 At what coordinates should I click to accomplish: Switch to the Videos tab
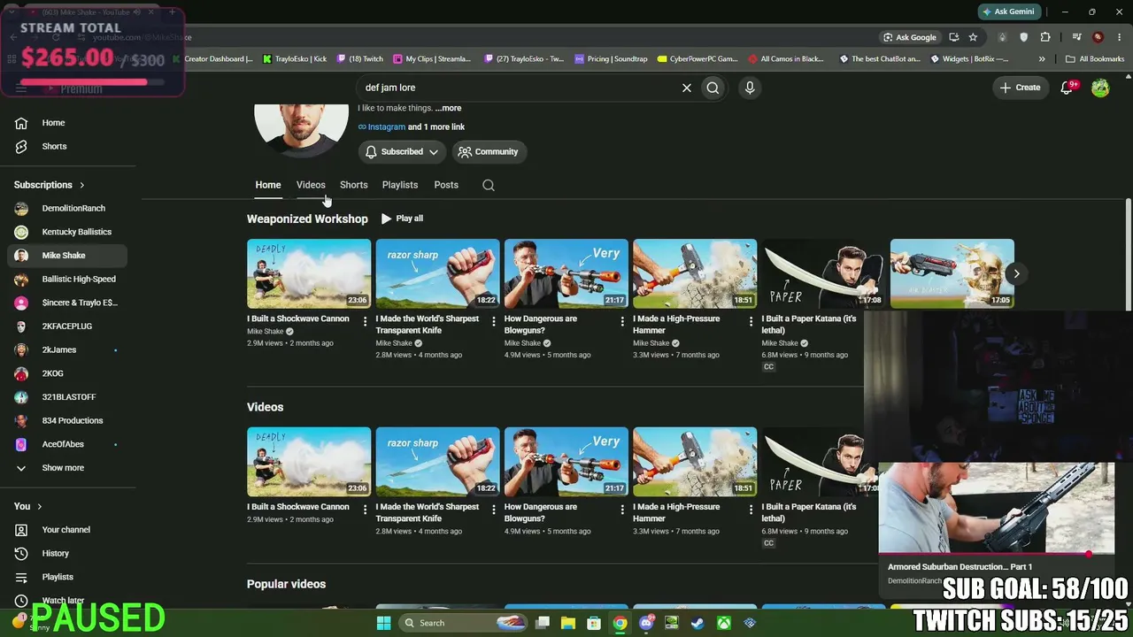(x=311, y=185)
